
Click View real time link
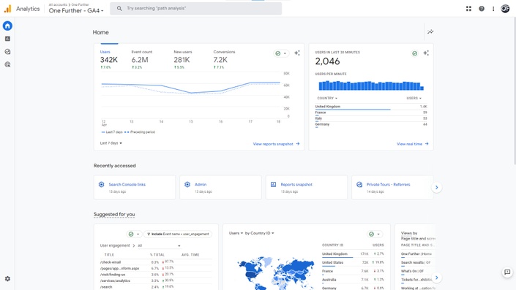412,144
